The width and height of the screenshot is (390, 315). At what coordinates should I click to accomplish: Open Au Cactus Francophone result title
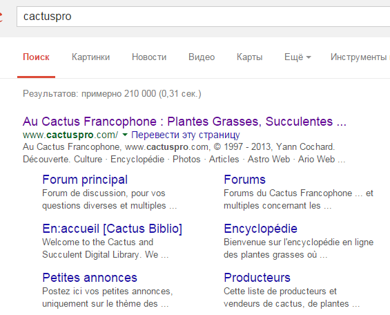184,122
